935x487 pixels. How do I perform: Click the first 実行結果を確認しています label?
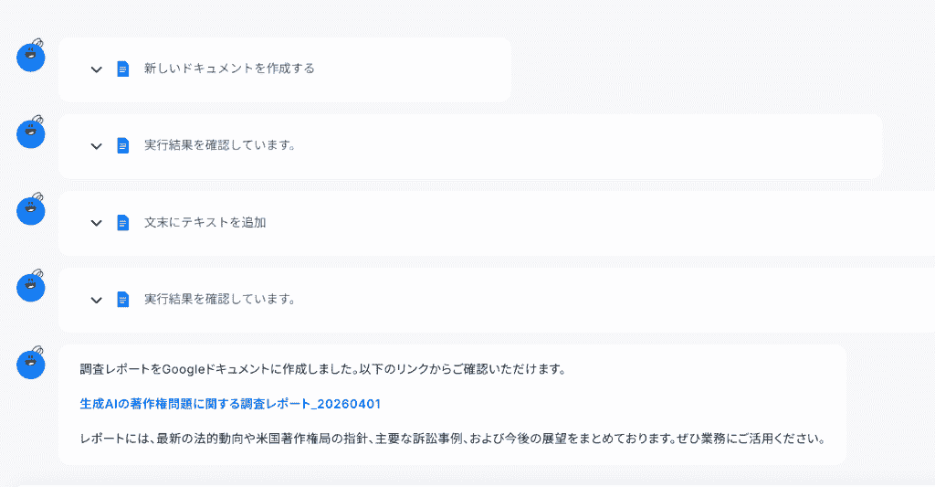tap(219, 145)
